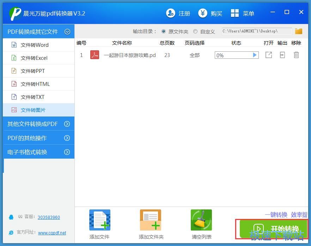Select 文件转TXT conversion

click(39, 97)
